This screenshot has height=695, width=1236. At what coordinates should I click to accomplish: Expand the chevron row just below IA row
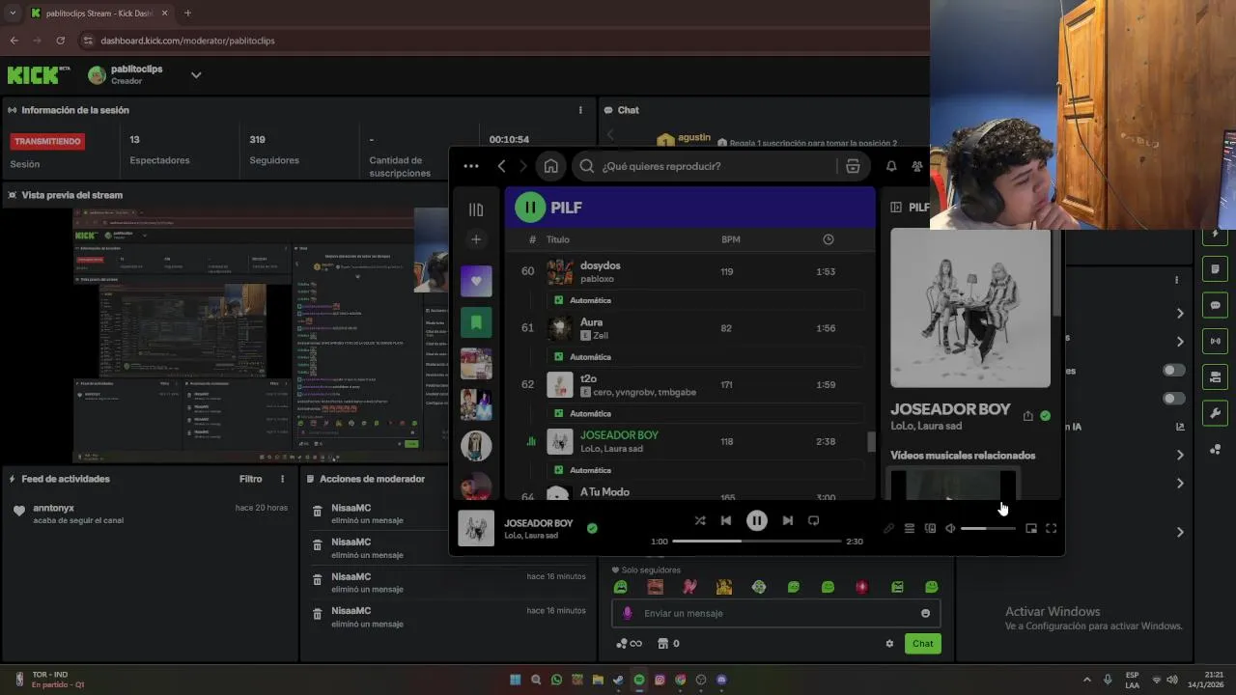click(x=1180, y=455)
